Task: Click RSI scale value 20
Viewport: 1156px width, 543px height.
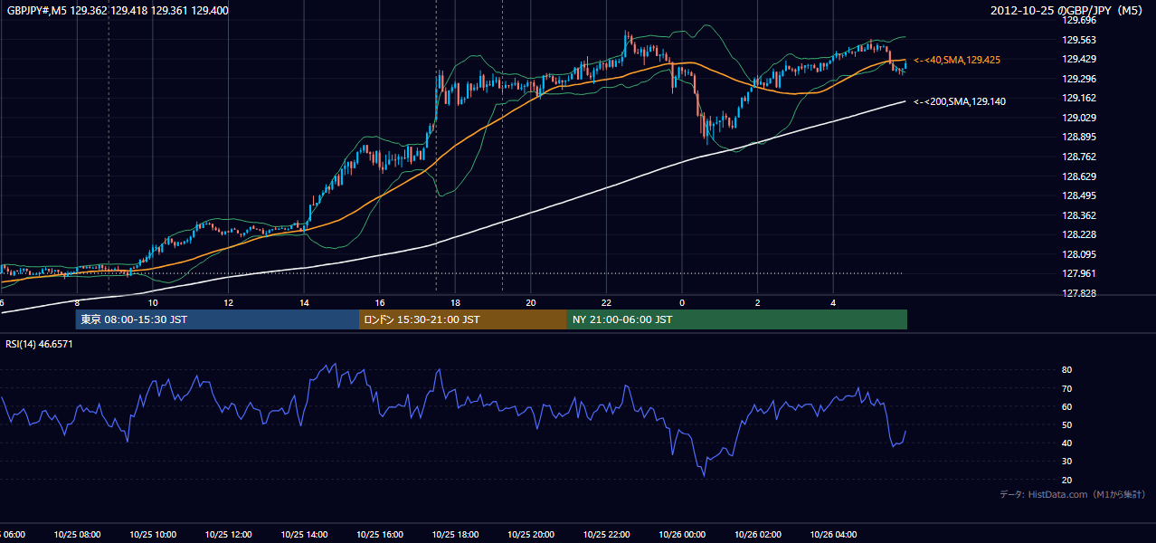Action: (x=1066, y=480)
